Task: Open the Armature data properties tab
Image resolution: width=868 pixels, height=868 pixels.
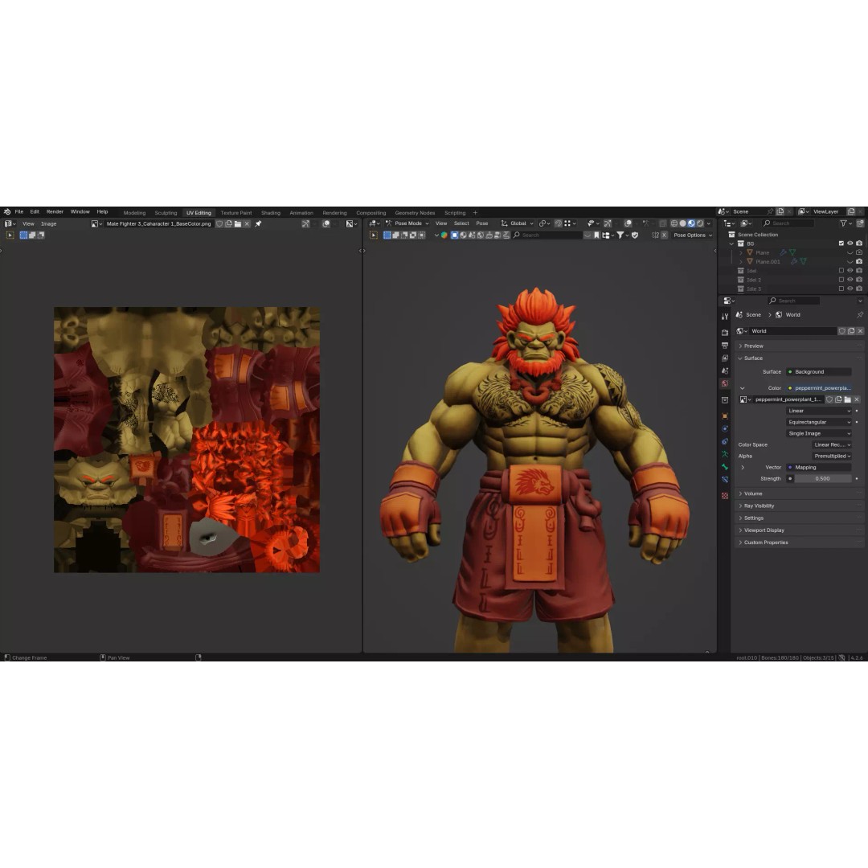Action: coord(725,454)
